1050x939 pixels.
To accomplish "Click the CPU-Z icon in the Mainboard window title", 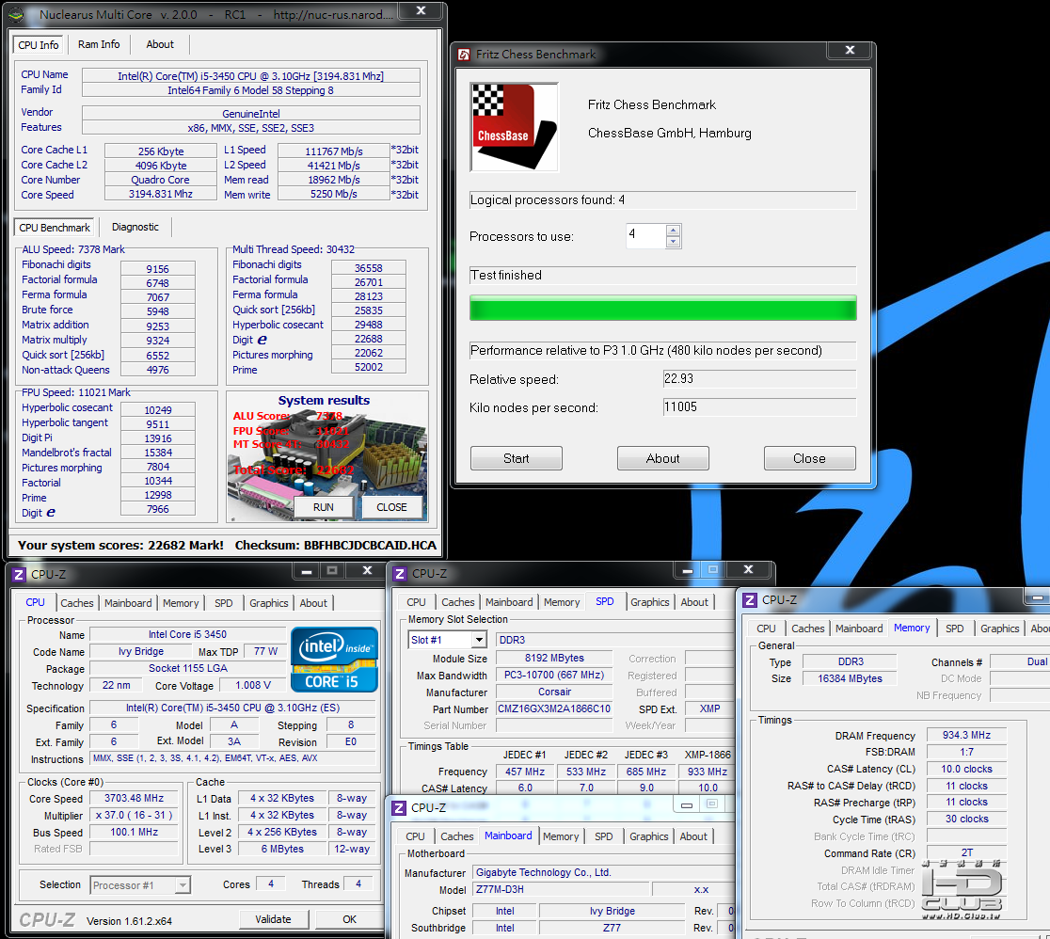I will click(x=399, y=807).
